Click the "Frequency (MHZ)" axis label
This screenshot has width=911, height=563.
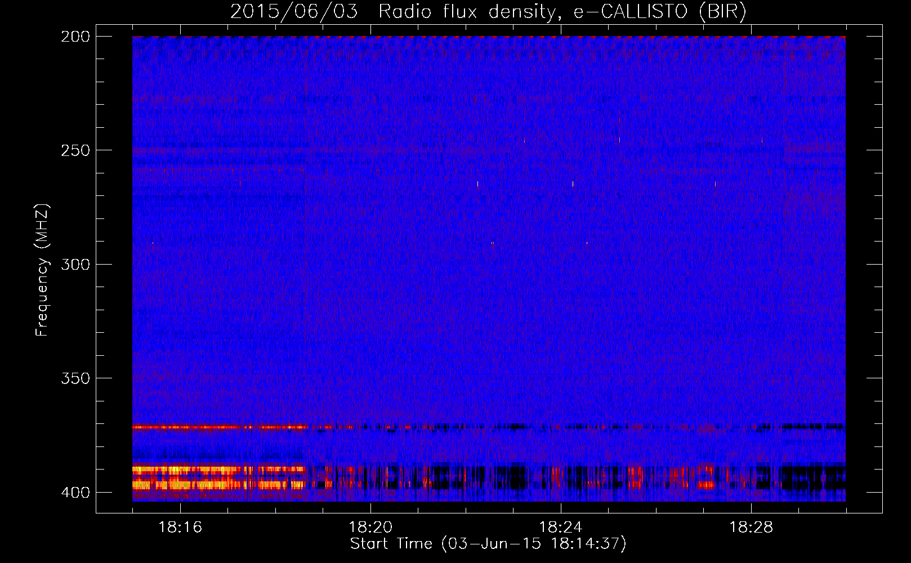[x=42, y=270]
